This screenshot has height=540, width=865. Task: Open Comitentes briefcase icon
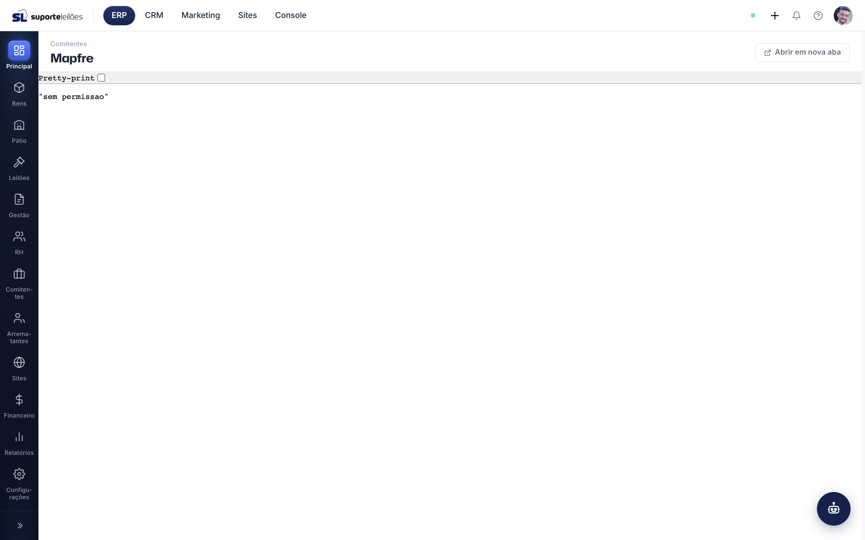[x=19, y=274]
